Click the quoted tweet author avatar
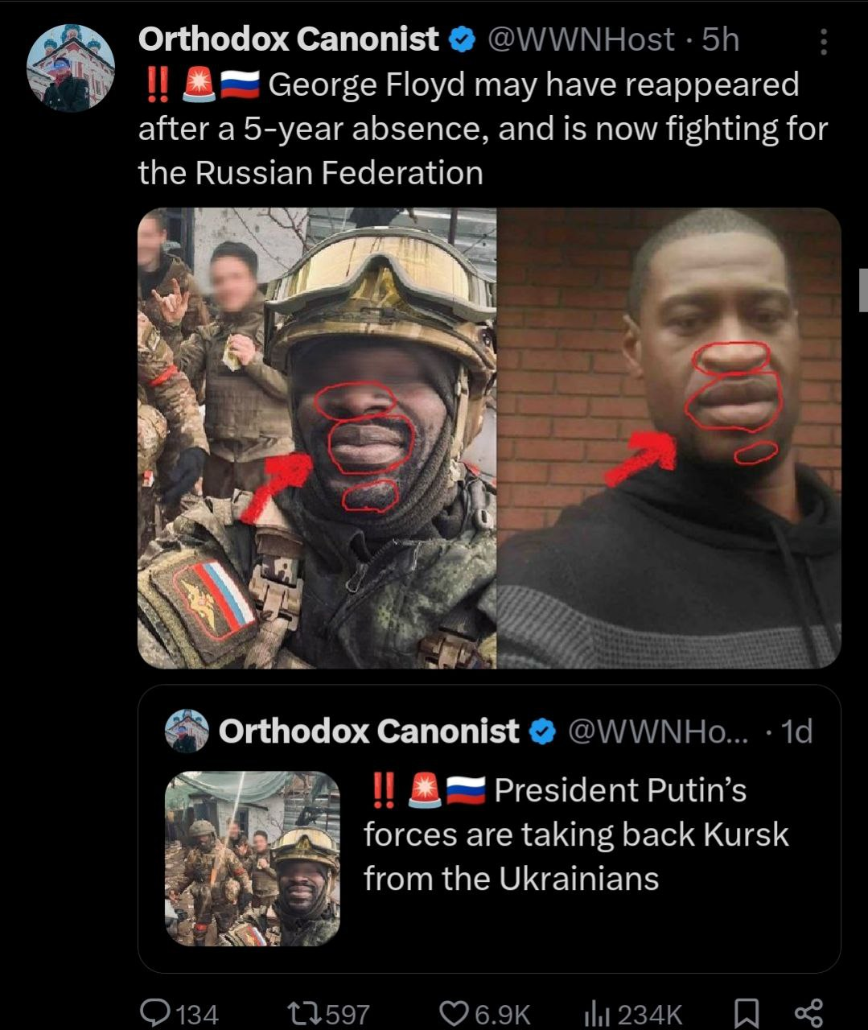Viewport: 868px width, 1030px height. pos(187,731)
